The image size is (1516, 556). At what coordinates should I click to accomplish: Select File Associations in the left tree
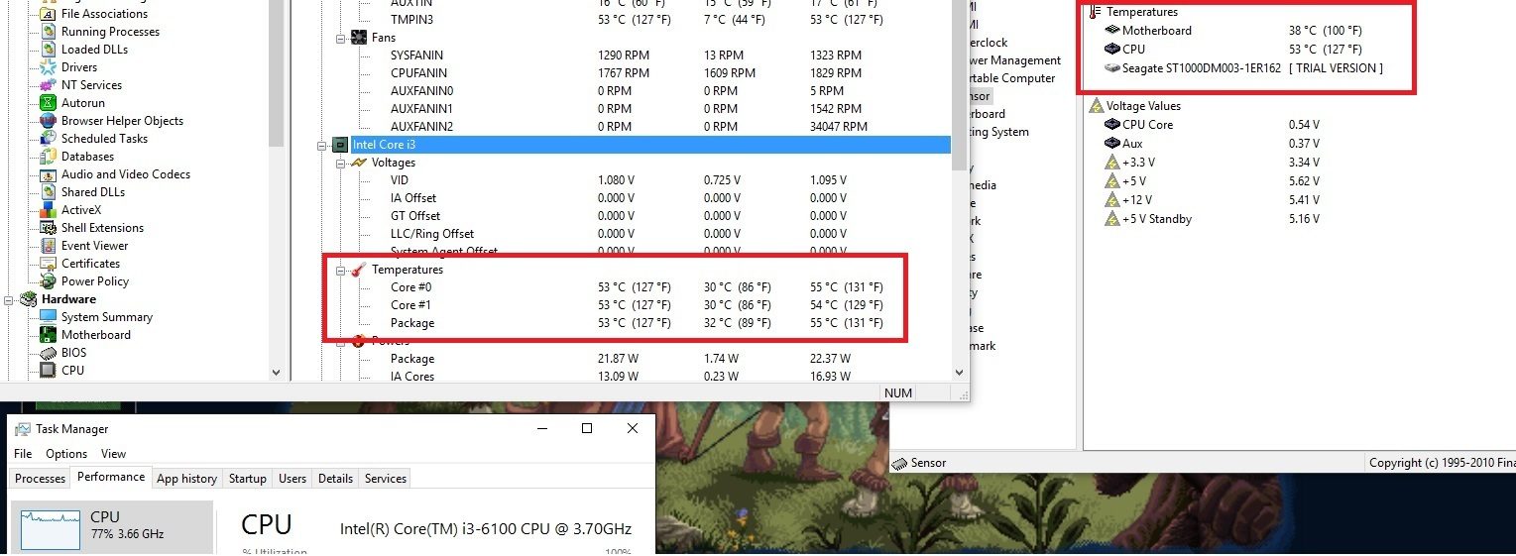[104, 14]
